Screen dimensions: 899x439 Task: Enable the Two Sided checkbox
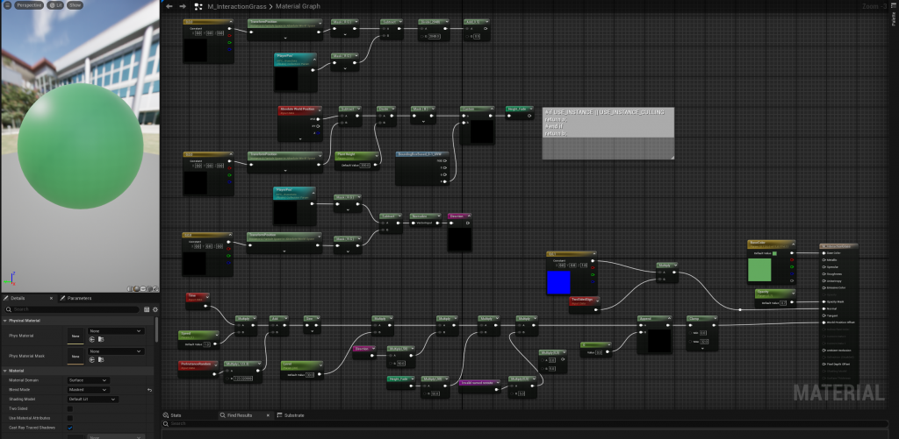point(70,407)
